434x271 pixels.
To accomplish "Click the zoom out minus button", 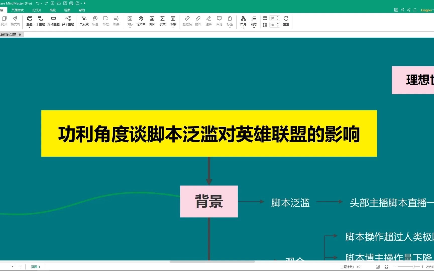I will tap(394, 267).
